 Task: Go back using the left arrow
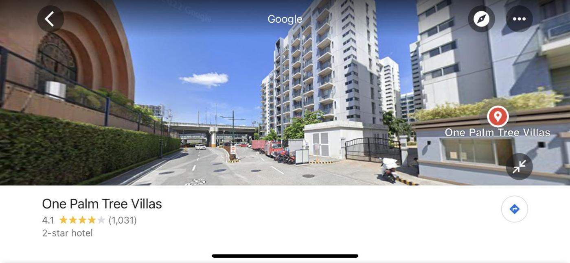[50, 19]
